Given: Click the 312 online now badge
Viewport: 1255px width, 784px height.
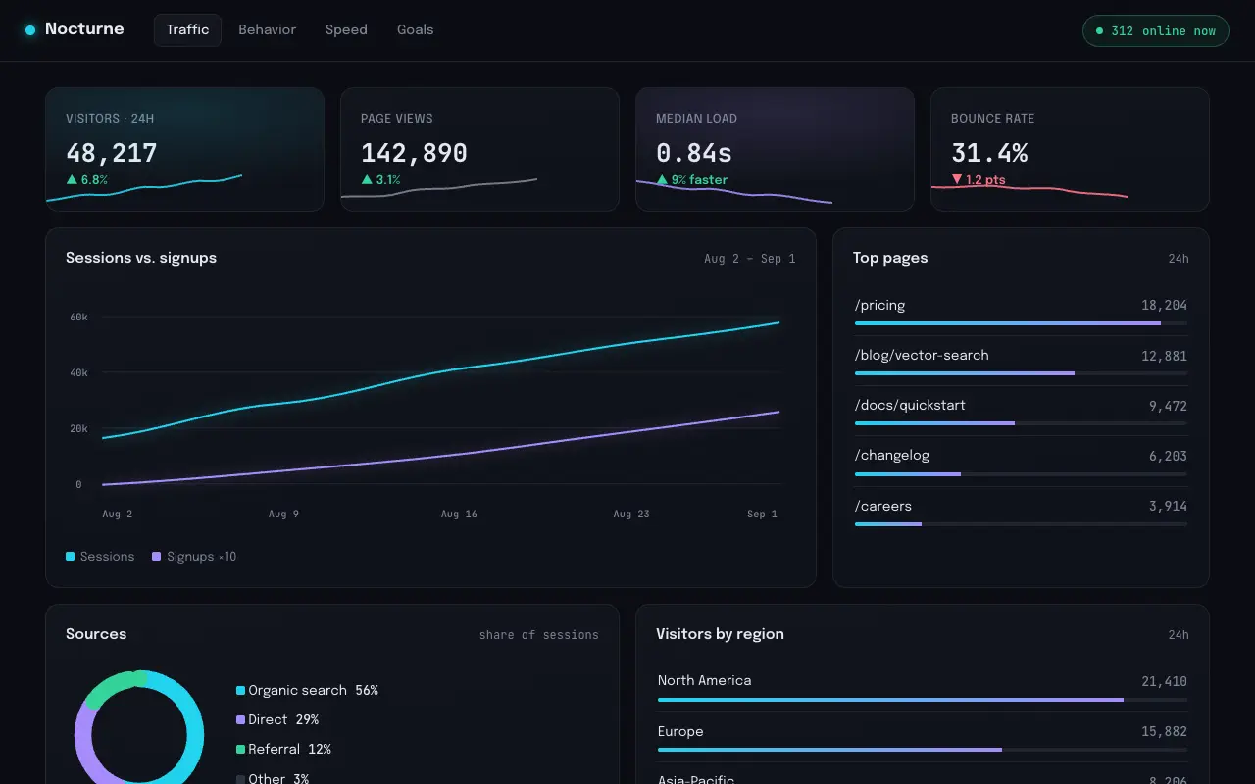Looking at the screenshot, I should (x=1155, y=31).
